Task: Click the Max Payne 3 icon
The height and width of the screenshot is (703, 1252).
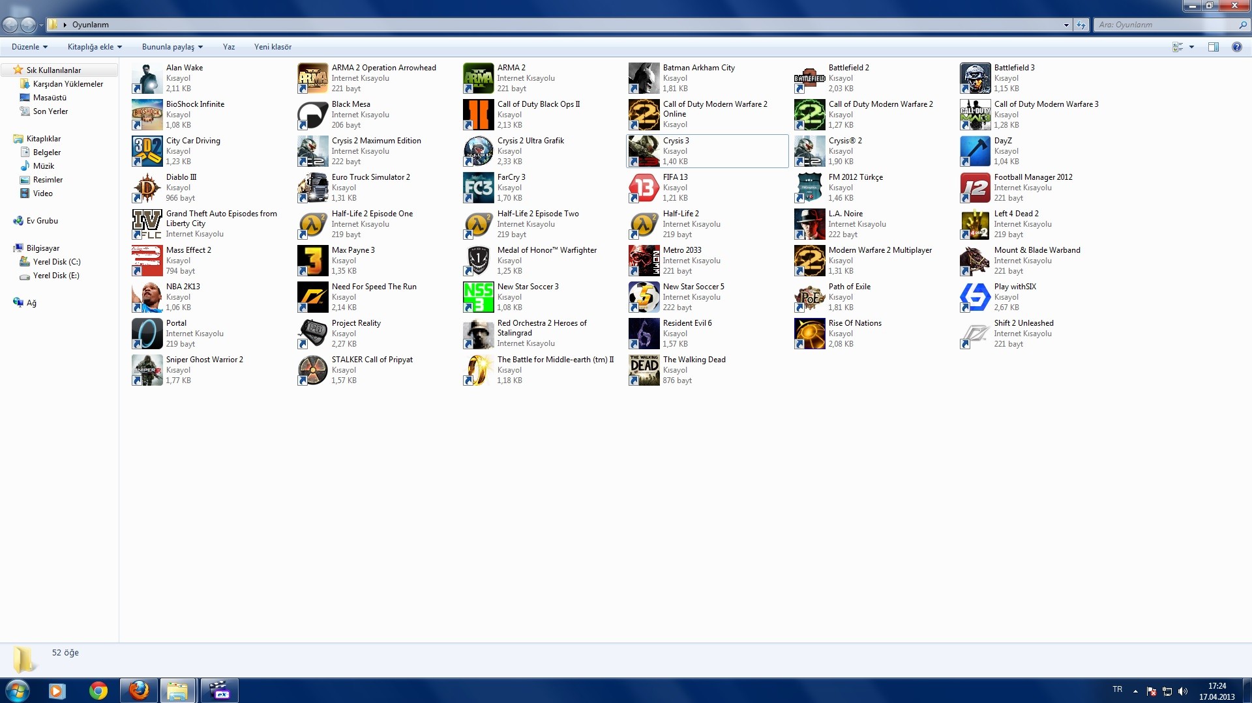Action: click(313, 261)
